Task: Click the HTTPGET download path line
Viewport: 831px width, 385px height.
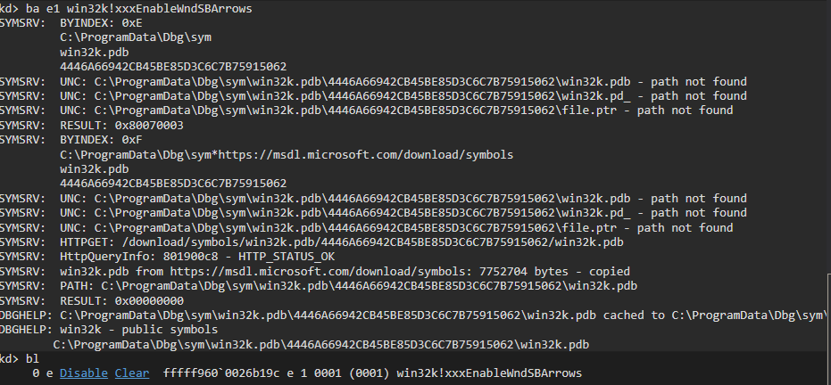Action: [x=312, y=242]
